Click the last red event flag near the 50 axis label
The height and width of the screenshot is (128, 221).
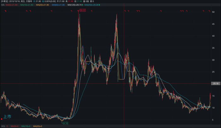click(x=209, y=11)
